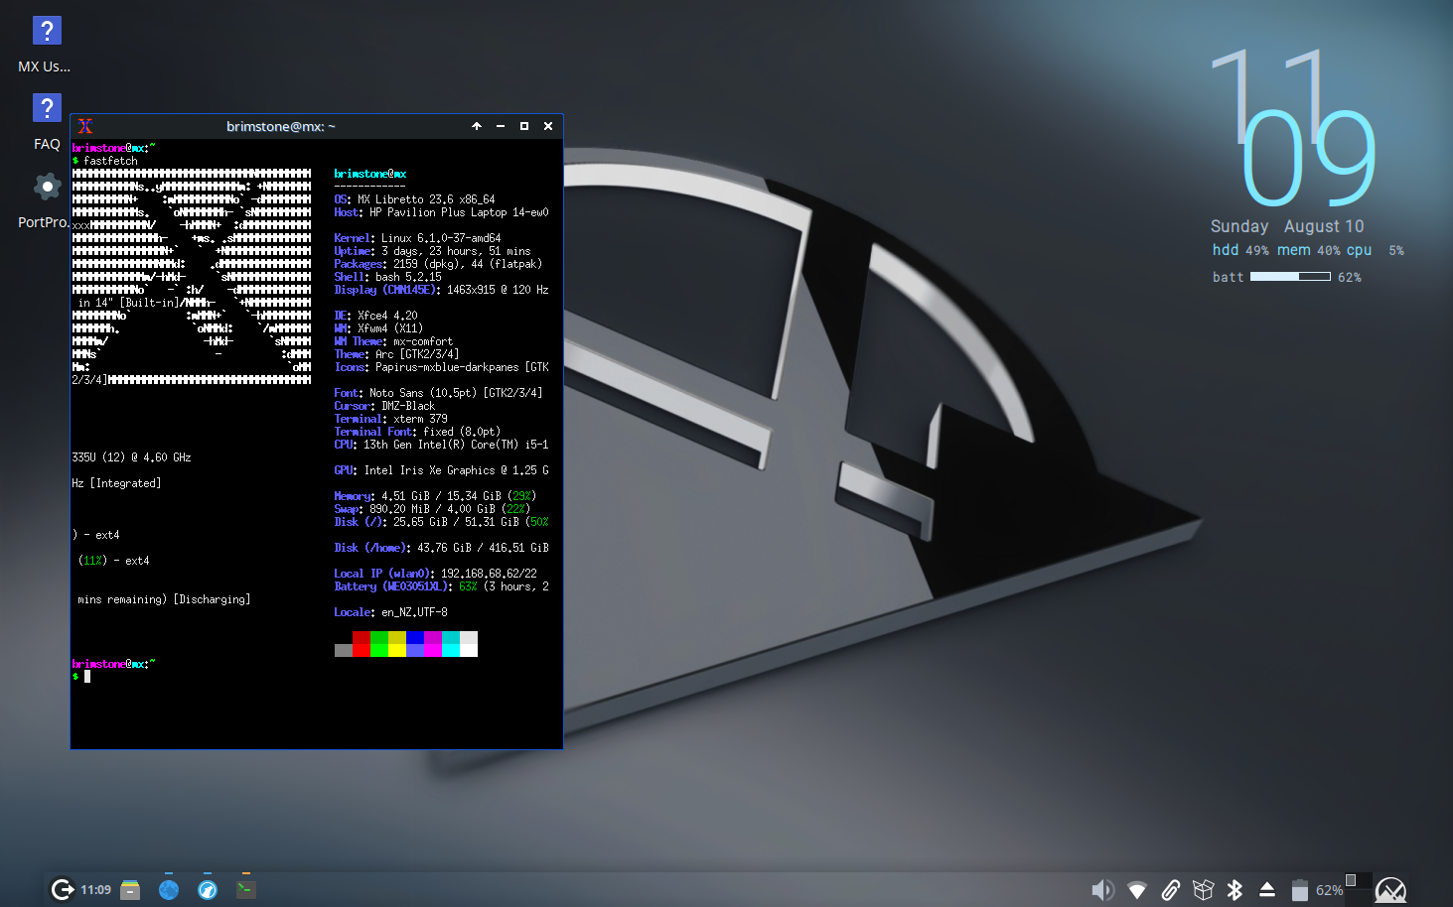Open the package updater box icon

1203,890
